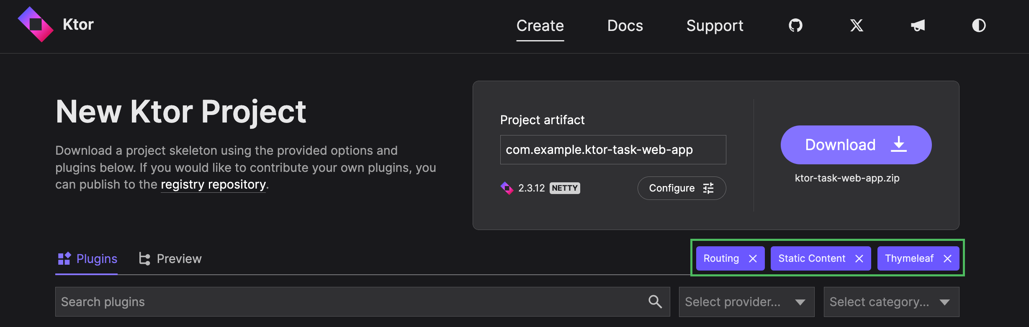
Task: Follow the registry repository link
Action: 214,184
